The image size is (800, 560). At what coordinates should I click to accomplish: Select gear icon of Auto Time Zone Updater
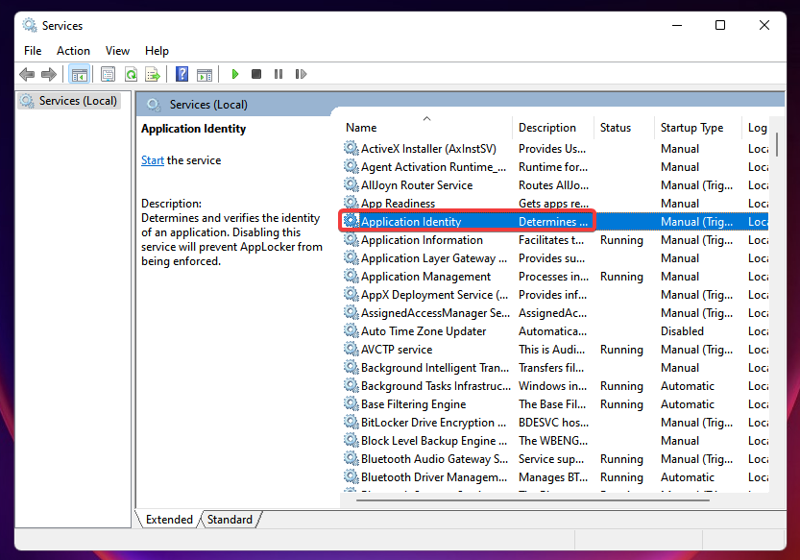pos(352,331)
